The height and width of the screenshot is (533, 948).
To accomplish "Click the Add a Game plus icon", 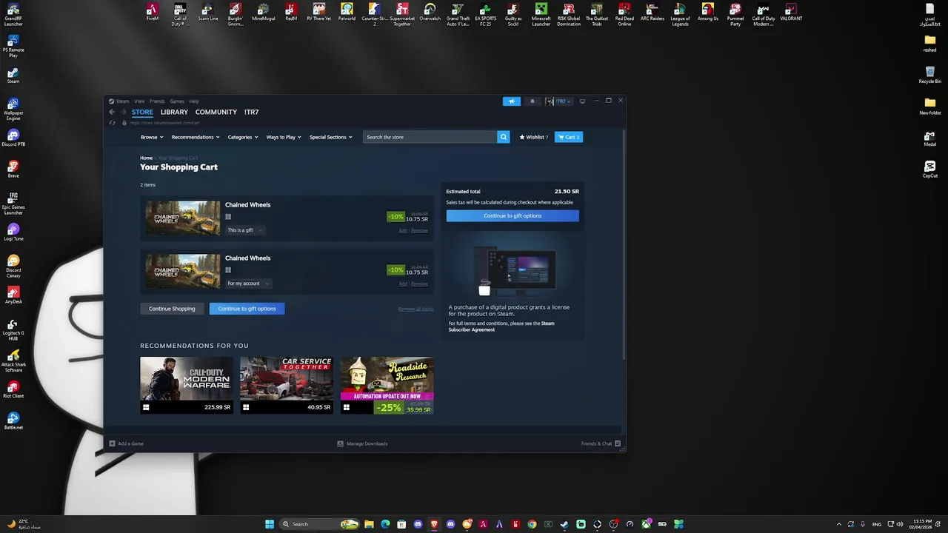I will (113, 443).
